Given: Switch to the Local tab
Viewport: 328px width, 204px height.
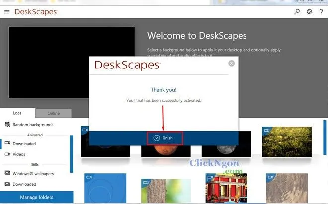Looking at the screenshot, I should coord(18,113).
